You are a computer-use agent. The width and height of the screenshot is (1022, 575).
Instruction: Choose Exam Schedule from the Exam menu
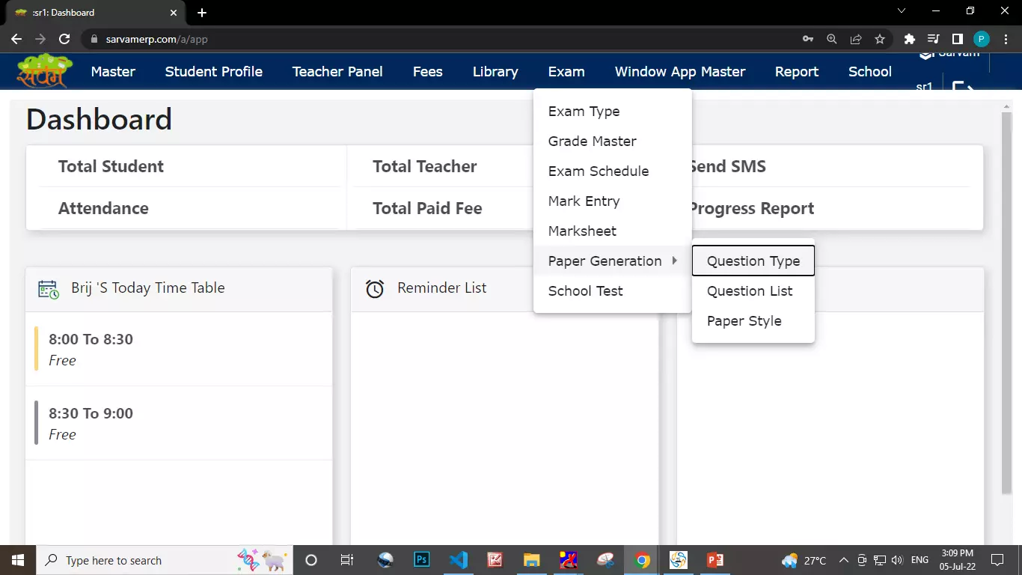[598, 171]
